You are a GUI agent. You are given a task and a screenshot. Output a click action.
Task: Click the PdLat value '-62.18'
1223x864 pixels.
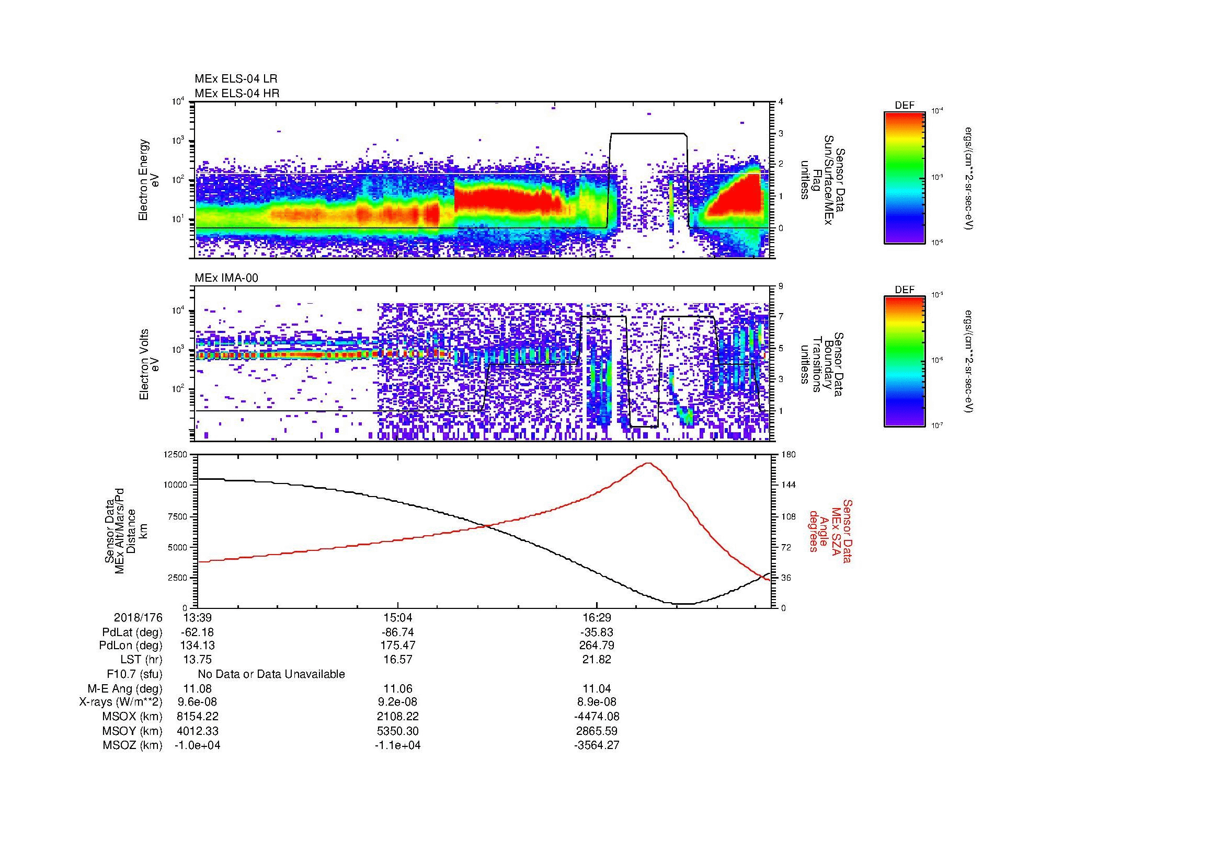pyautogui.click(x=197, y=632)
